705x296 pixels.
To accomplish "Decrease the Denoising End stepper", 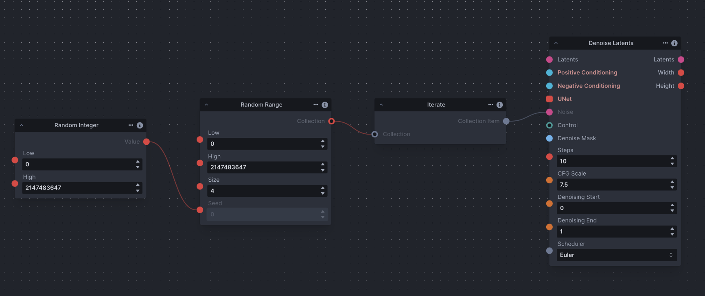I will pyautogui.click(x=672, y=234).
